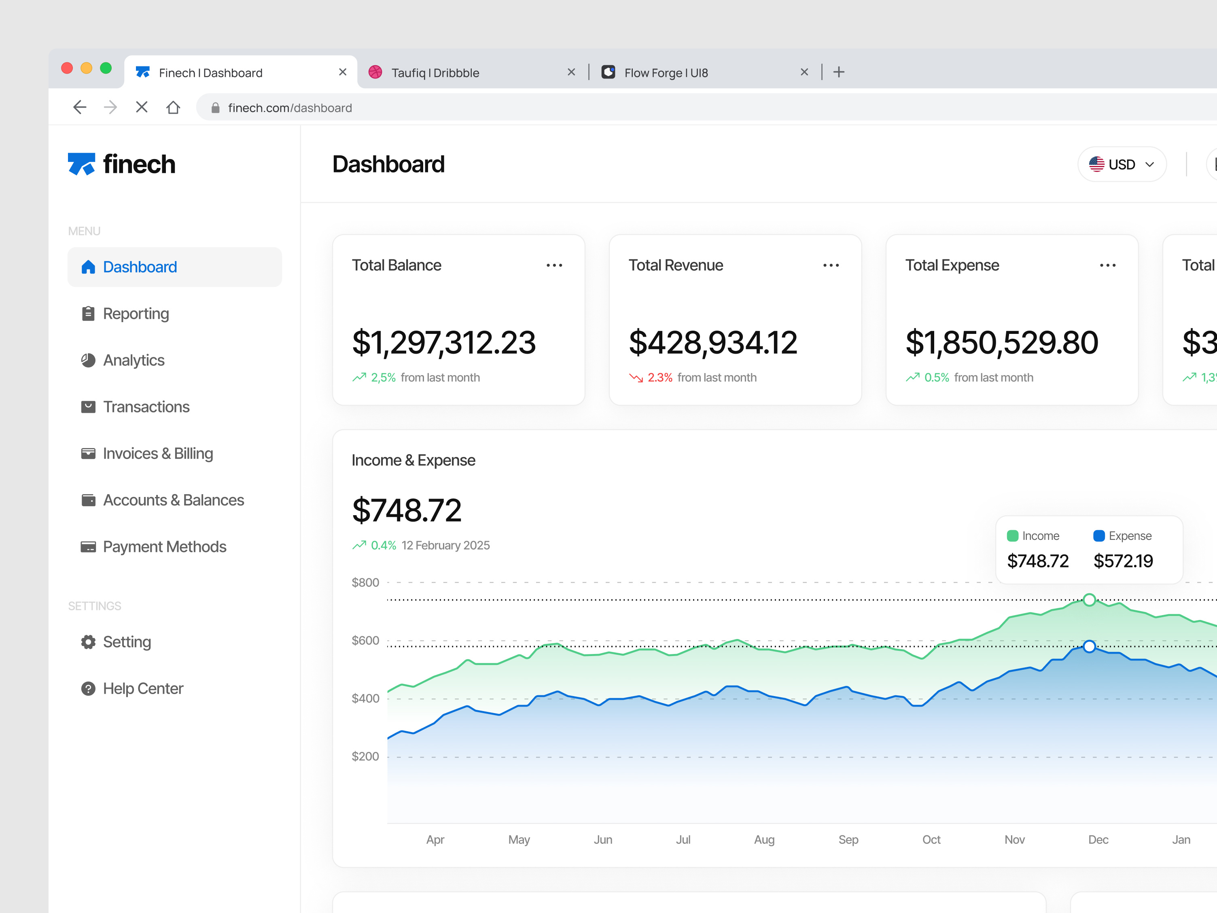1217x913 pixels.
Task: Switch to the Flow Forge UI8 tab
Action: 666,72
